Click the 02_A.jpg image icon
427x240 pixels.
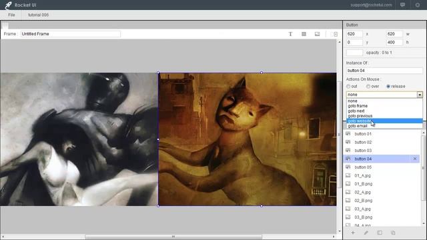click(348, 192)
